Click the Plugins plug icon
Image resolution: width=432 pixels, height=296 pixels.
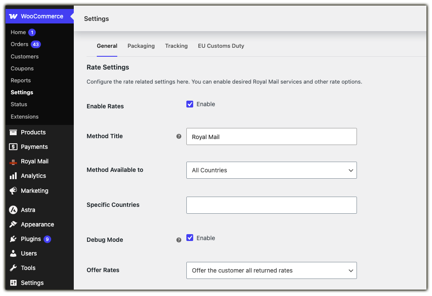point(13,239)
